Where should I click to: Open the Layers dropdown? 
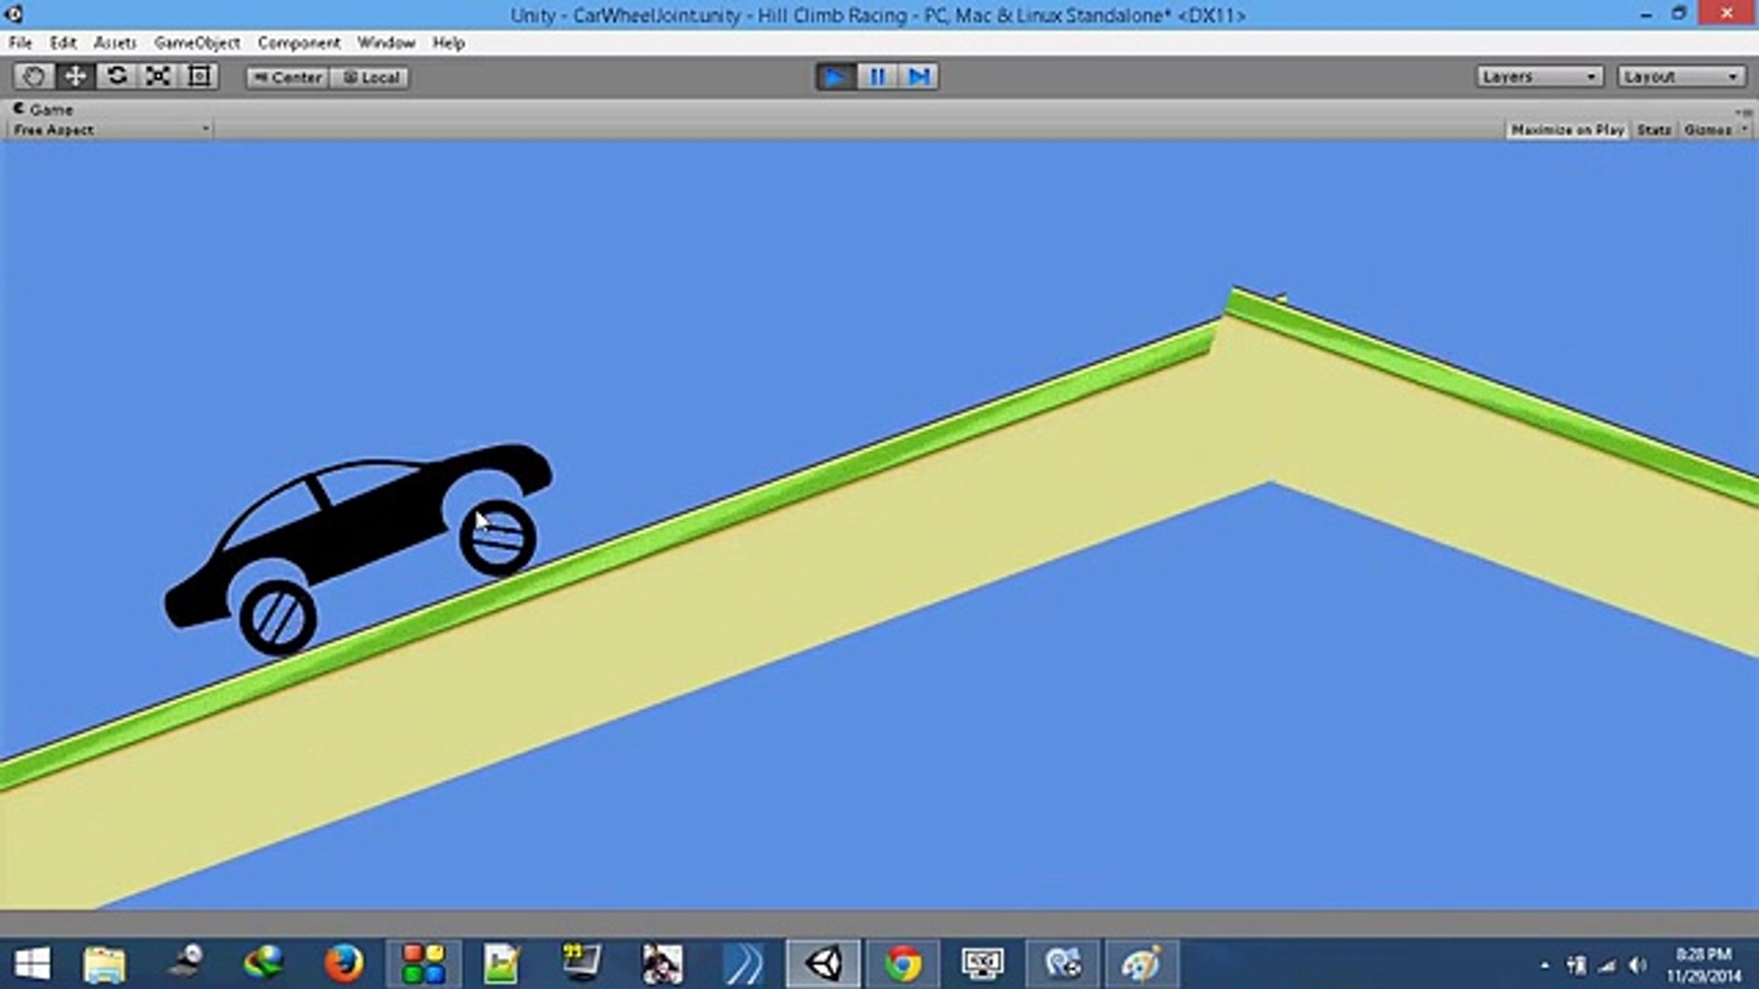click(x=1538, y=77)
